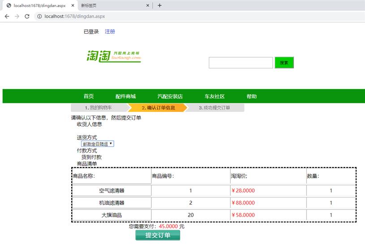Go to 配件商城 in navigation bar
Image resolution: width=365 pixels, height=244 pixels.
(x=125, y=96)
